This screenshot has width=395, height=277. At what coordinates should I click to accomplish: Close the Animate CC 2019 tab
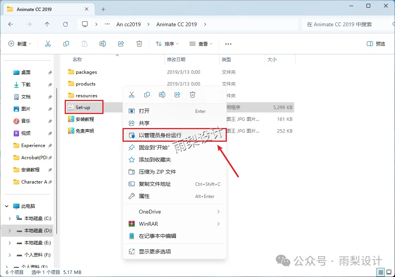(86, 9)
